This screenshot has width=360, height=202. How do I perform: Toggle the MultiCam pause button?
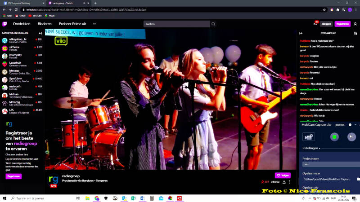coord(351,136)
